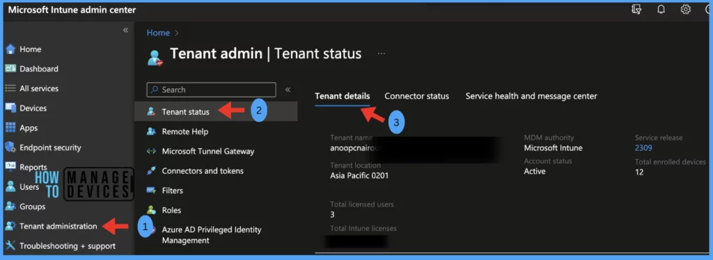Collapse the main left navigation pane
Screen dimensions: 713x260
pos(125,31)
